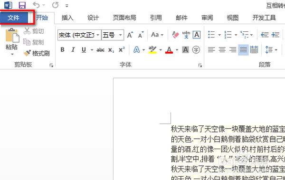Click the Undo arrow in the quick access toolbar
This screenshot has height=180, width=285.
pyautogui.click(x=36, y=5)
